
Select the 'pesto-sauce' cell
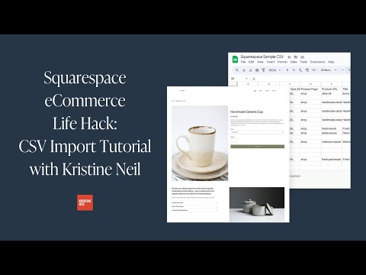(x=332, y=133)
